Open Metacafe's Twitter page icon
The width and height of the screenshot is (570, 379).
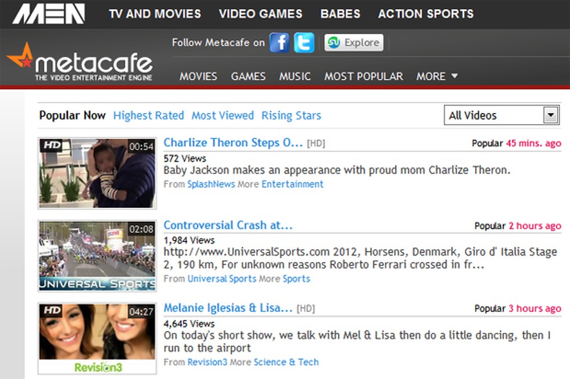pyautogui.click(x=304, y=42)
